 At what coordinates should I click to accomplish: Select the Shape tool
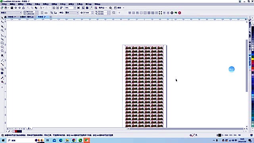(2, 22)
